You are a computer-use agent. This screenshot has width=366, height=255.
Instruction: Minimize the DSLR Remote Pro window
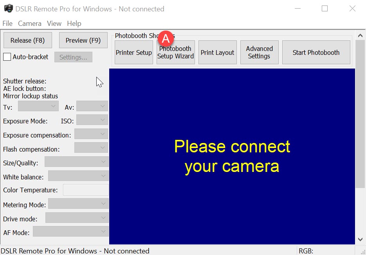[297, 9]
